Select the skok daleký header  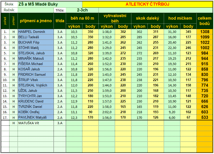pyautogui.click(x=147, y=18)
